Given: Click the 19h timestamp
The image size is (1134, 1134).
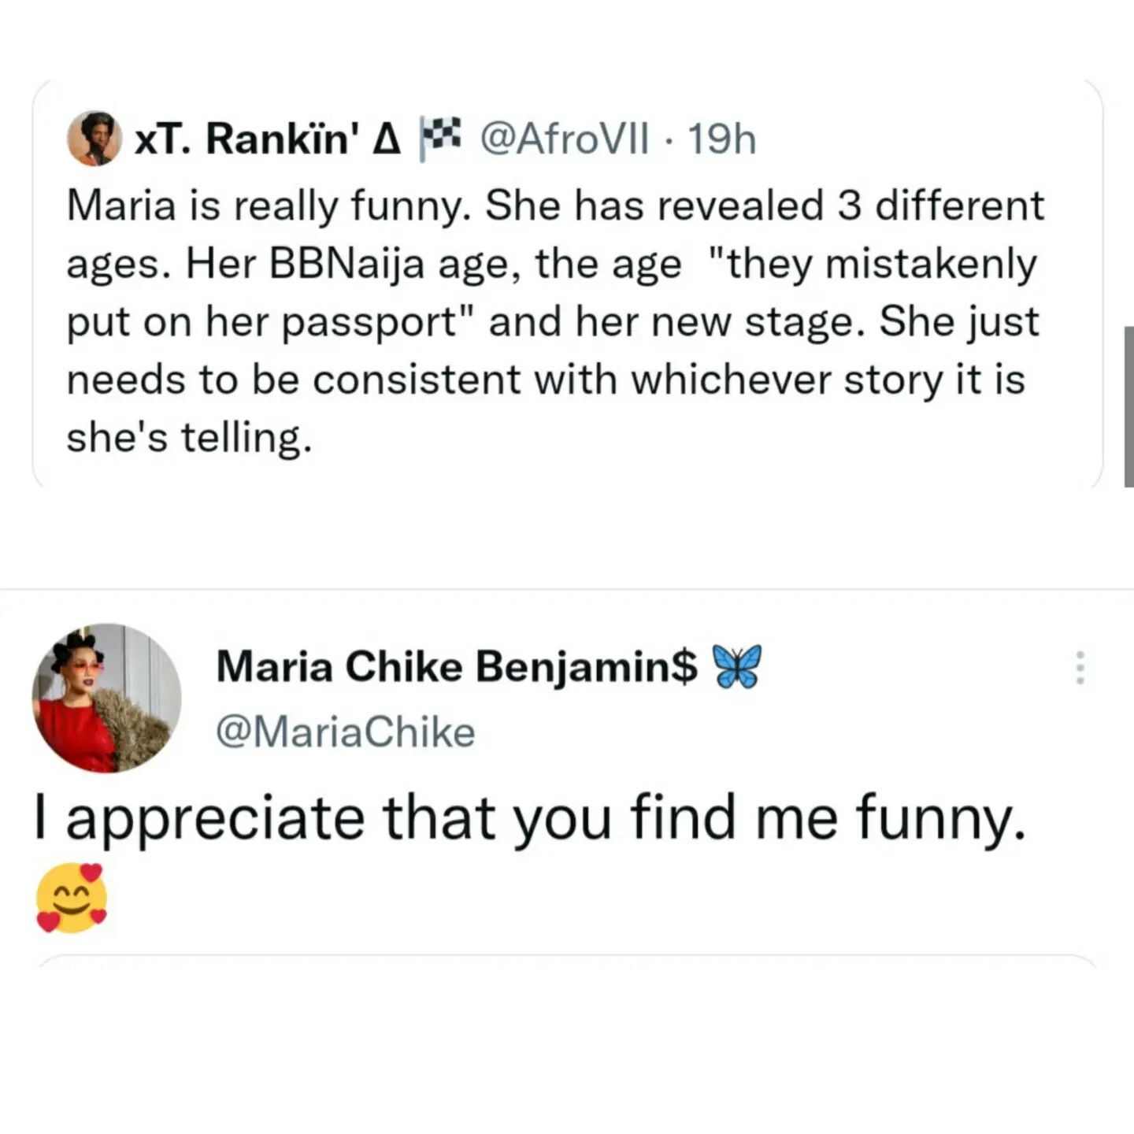Looking at the screenshot, I should tap(721, 140).
